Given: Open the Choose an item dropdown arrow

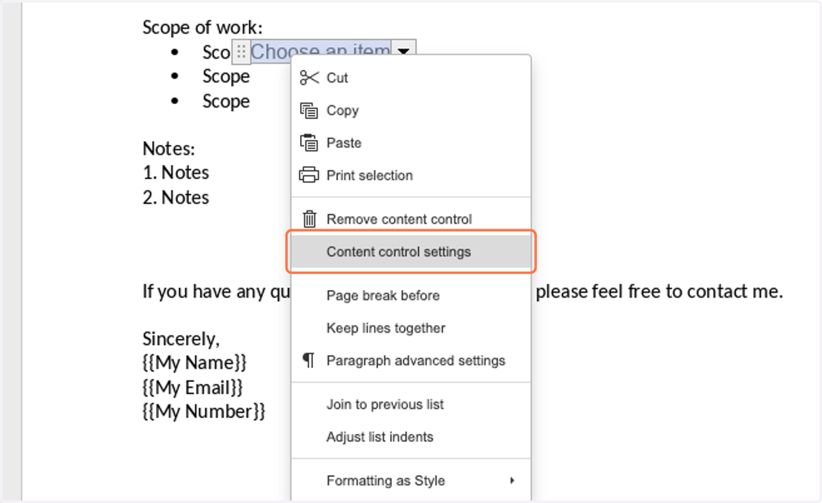Looking at the screenshot, I should (x=404, y=51).
